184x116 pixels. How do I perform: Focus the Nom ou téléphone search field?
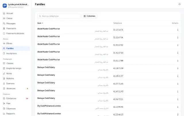59,16
